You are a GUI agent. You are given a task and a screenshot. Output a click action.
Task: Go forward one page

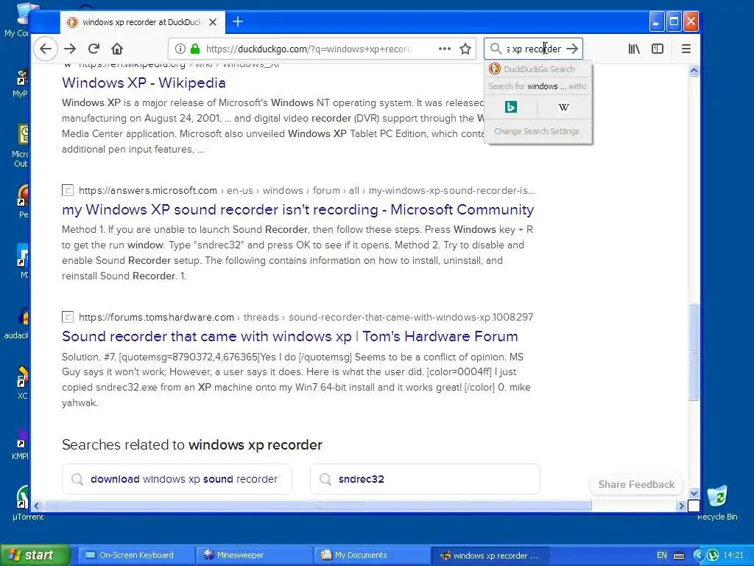pyautogui.click(x=70, y=49)
